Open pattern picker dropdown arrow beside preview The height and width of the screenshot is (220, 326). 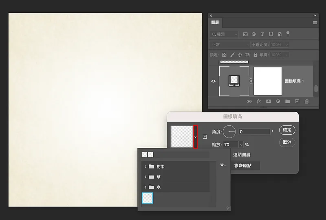pos(196,137)
